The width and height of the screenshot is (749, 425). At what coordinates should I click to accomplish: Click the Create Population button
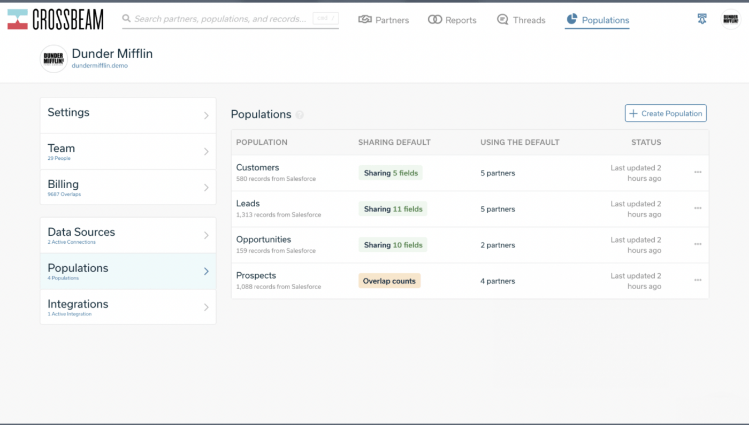tap(666, 113)
